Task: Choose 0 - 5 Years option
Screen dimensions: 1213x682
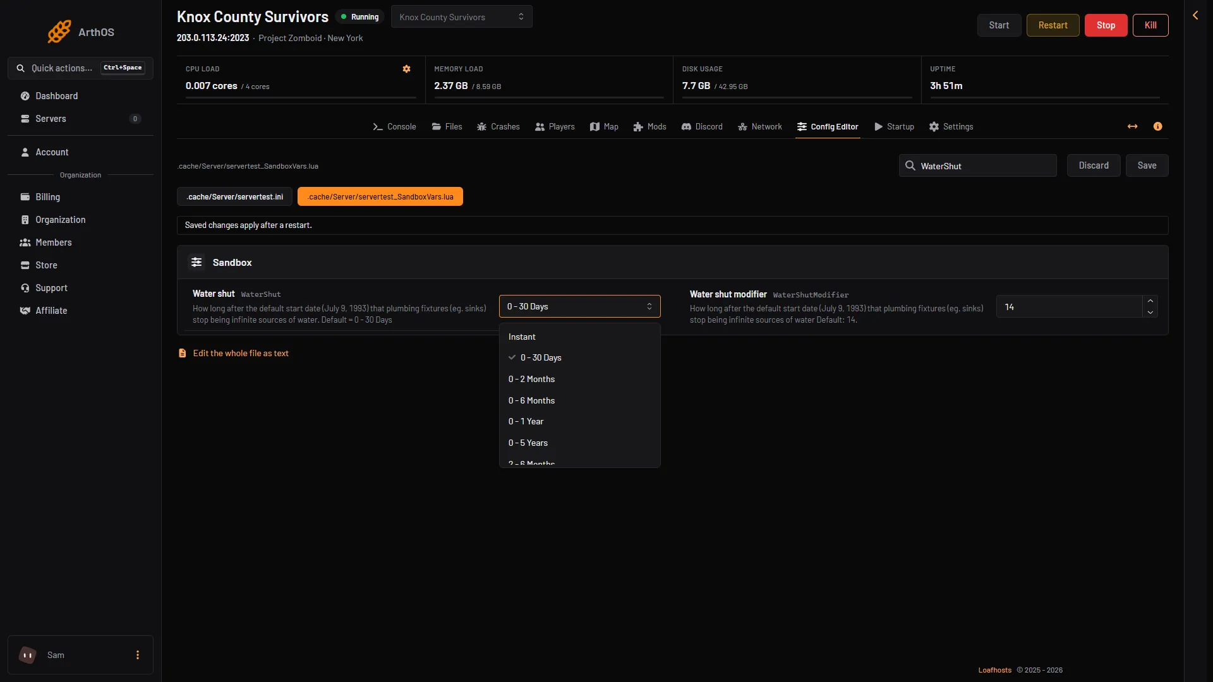Action: click(x=579, y=443)
